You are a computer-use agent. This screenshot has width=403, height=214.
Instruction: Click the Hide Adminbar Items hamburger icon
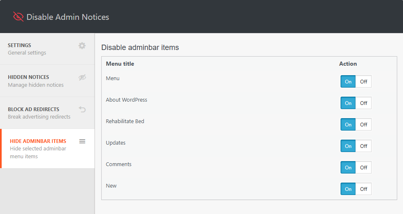pyautogui.click(x=82, y=141)
